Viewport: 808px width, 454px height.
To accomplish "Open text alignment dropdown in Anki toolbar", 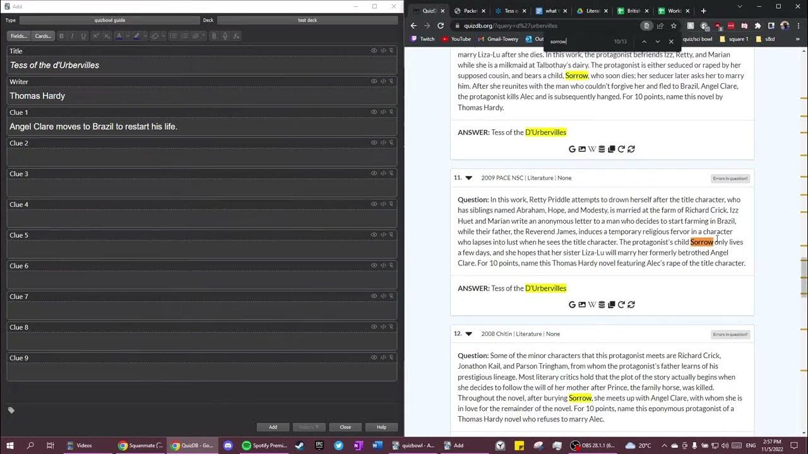I will coord(198,36).
